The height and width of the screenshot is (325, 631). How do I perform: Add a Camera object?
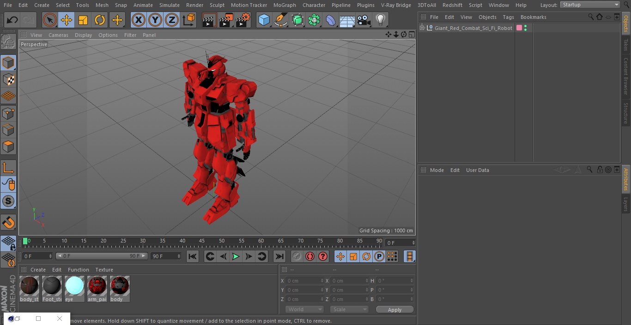coord(364,20)
